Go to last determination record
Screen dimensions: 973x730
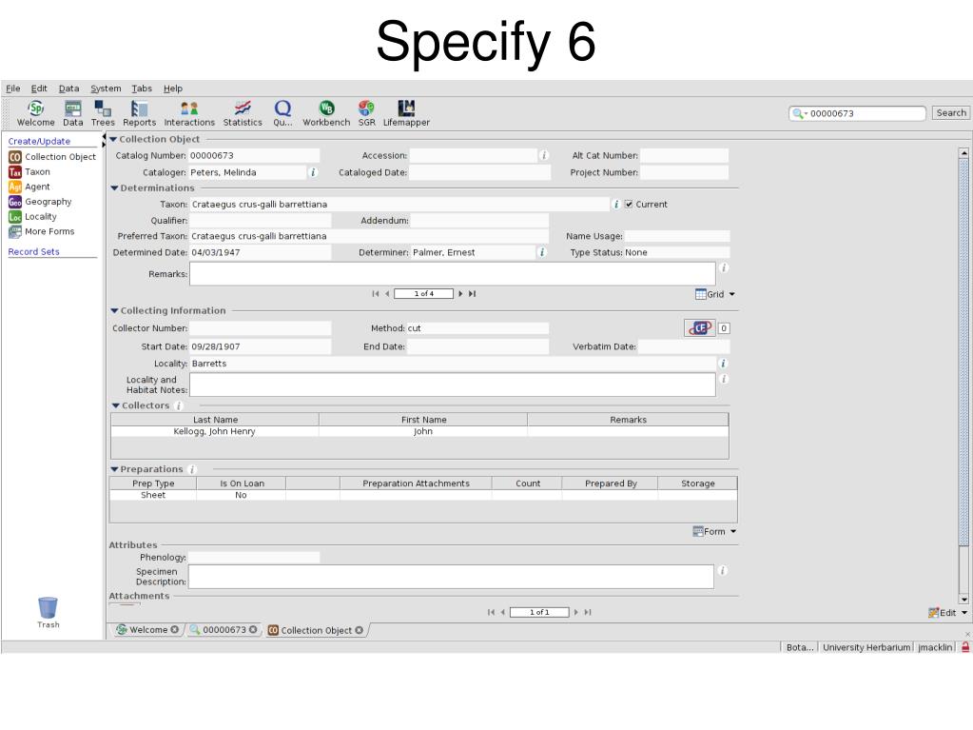coord(472,293)
